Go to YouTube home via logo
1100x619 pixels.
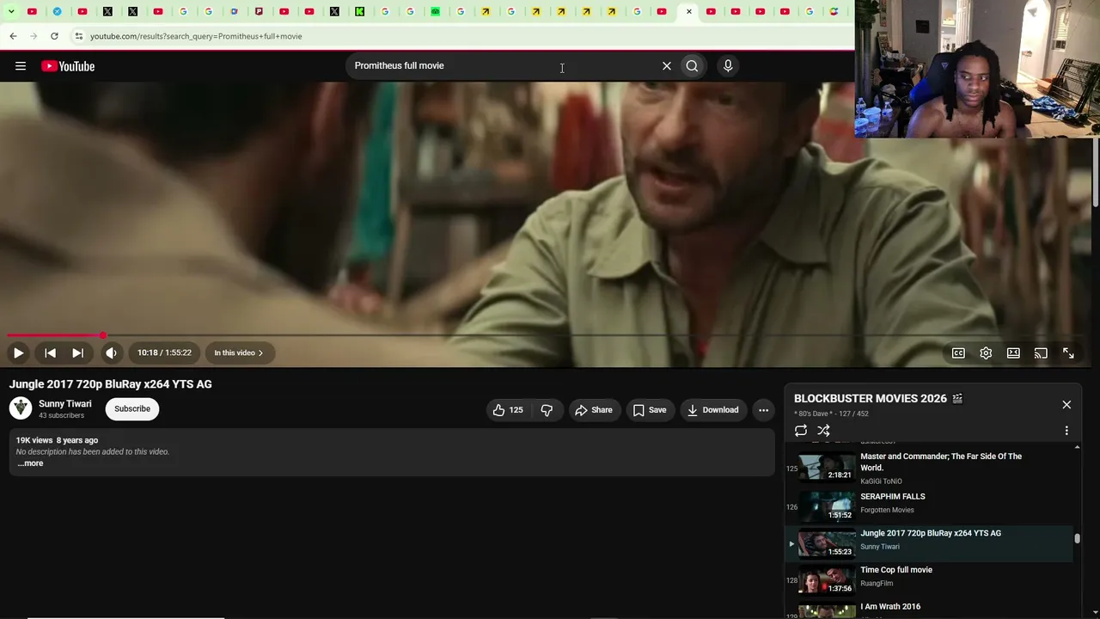tap(68, 66)
